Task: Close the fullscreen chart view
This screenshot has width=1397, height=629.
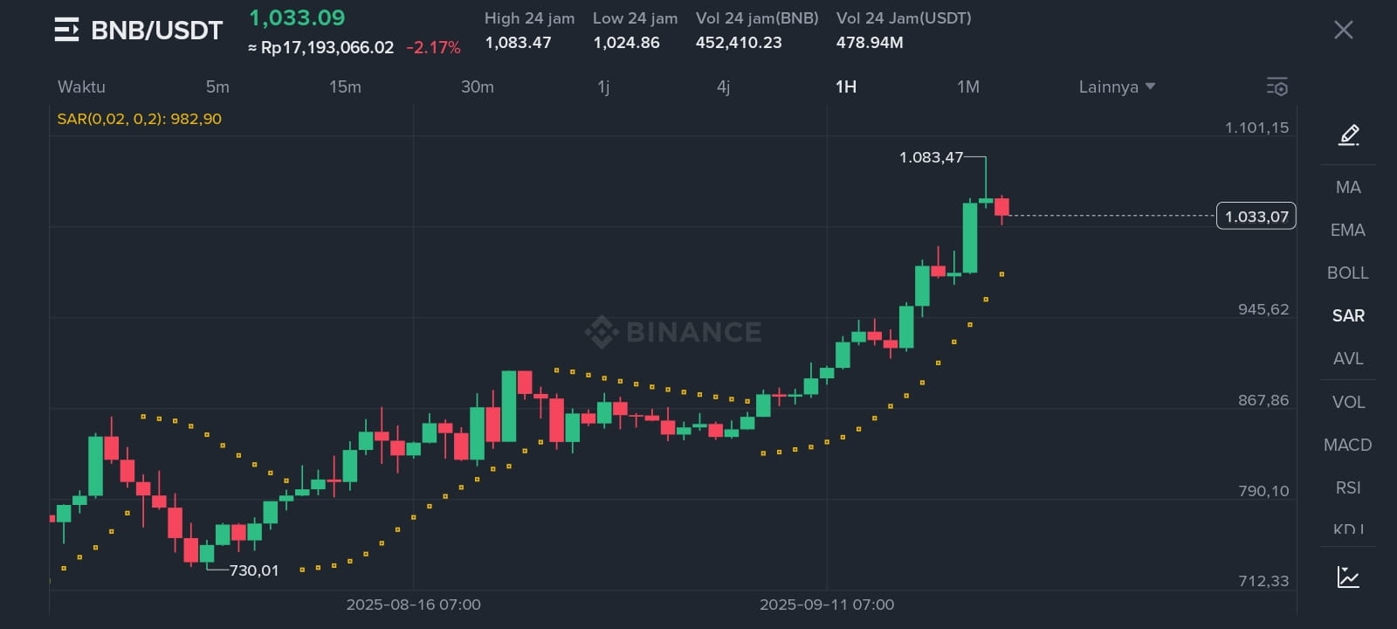Action: click(1344, 30)
